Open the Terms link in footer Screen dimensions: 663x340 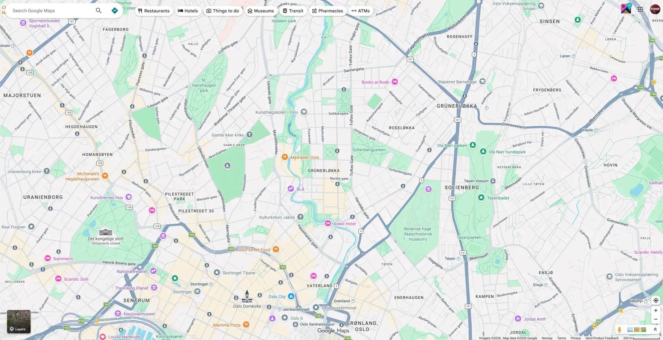pyautogui.click(x=561, y=338)
